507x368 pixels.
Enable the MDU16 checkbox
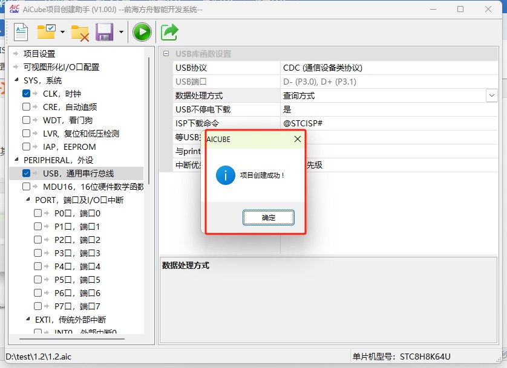tap(26, 187)
